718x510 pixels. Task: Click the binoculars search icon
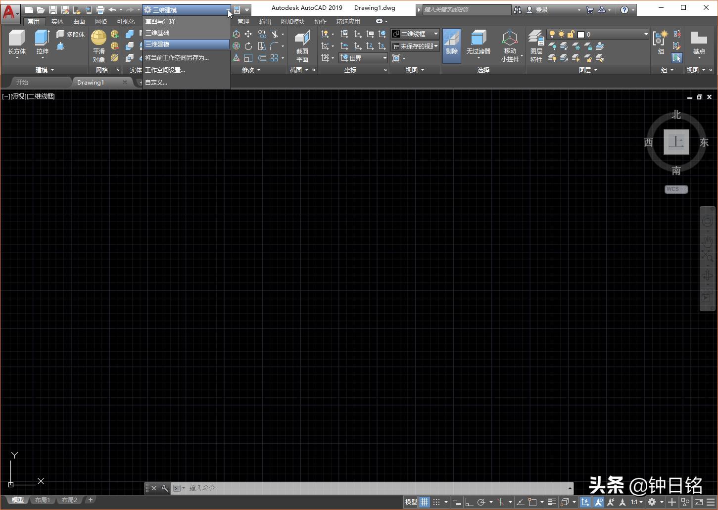[518, 9]
